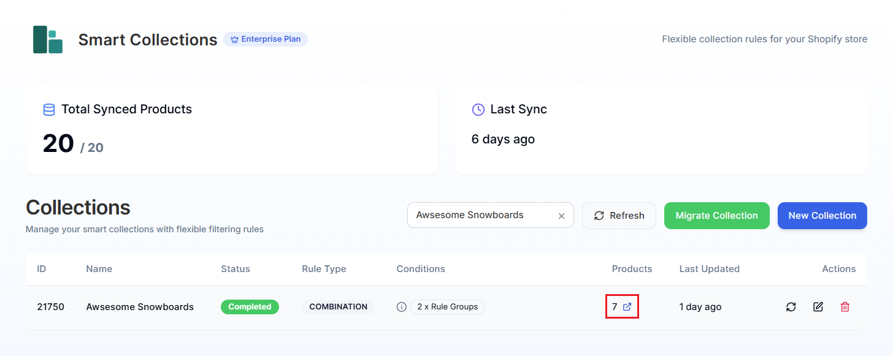This screenshot has width=893, height=356.
Task: Click the database icon near Total Synced Products
Action: (48, 109)
